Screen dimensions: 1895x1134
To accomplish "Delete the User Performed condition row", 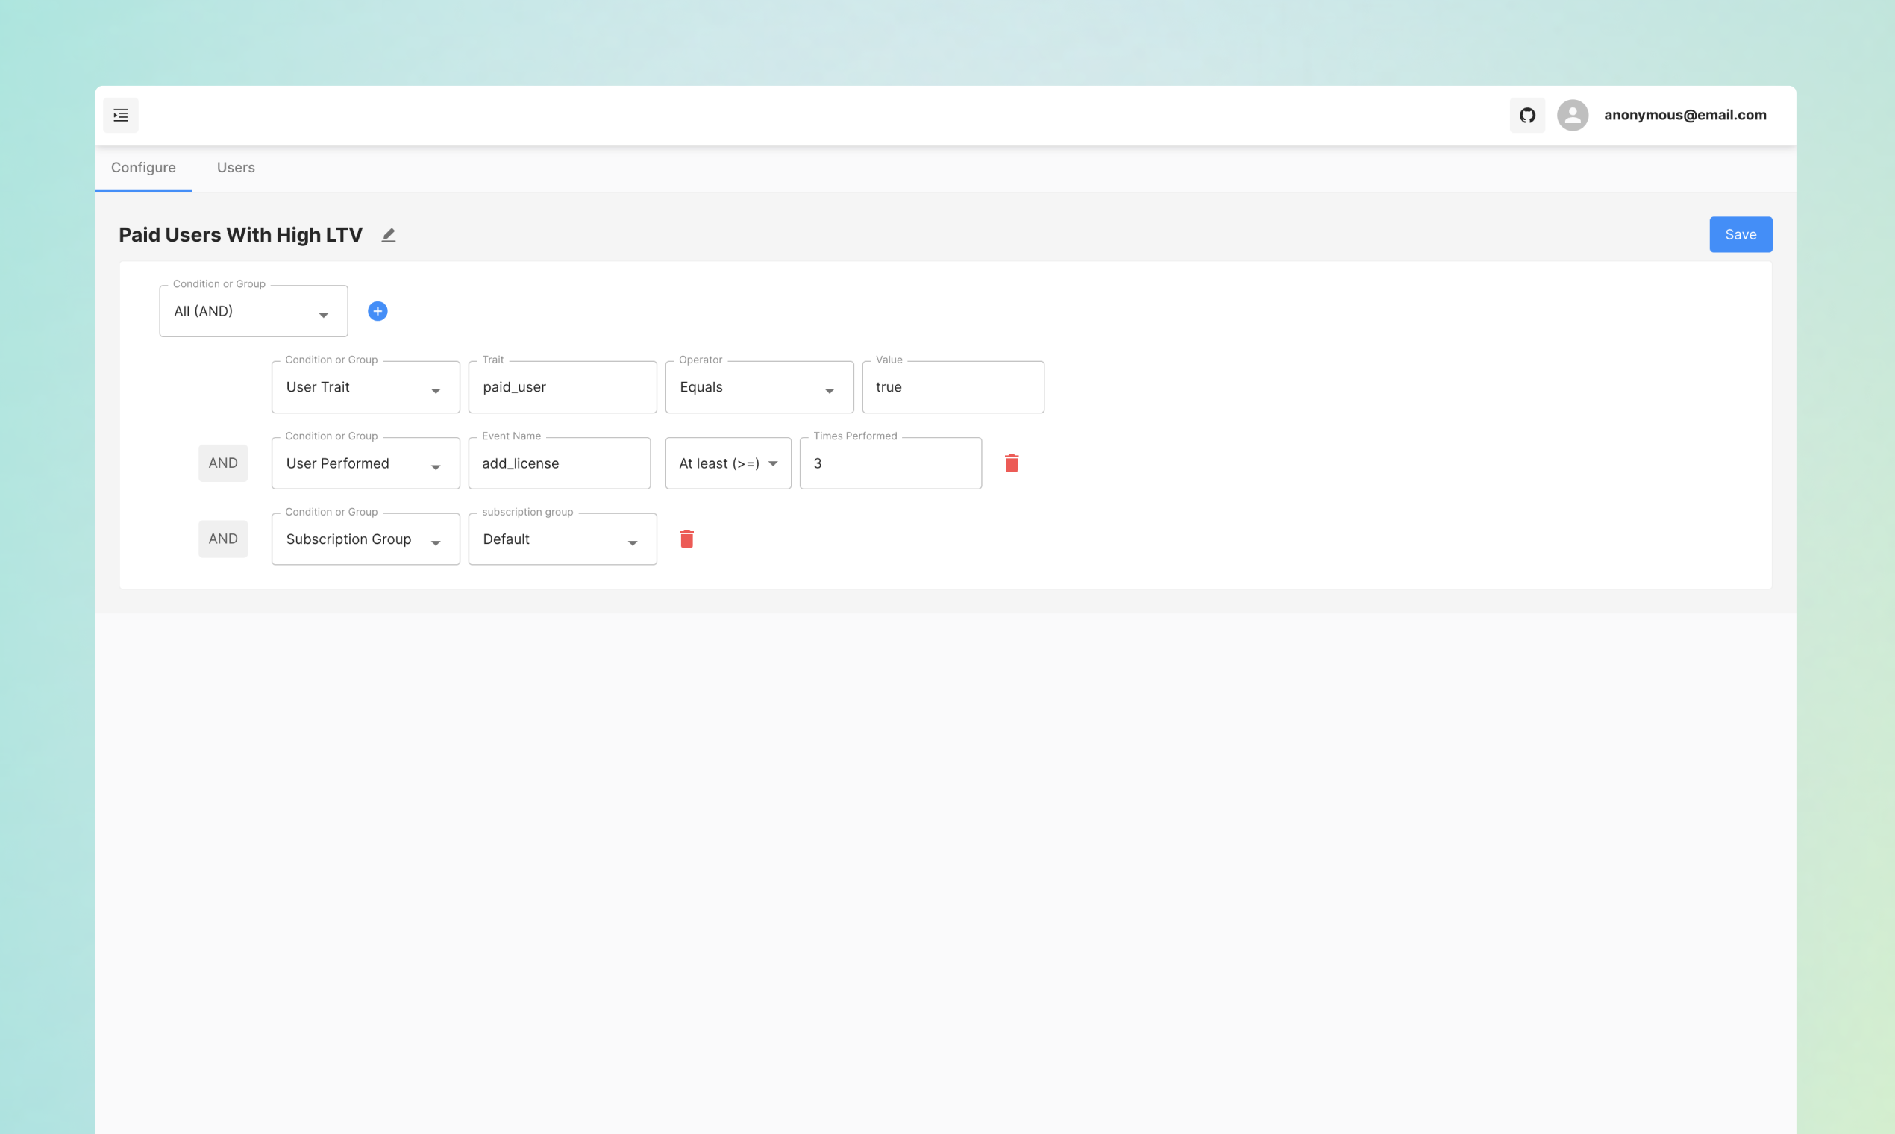I will [x=1011, y=463].
